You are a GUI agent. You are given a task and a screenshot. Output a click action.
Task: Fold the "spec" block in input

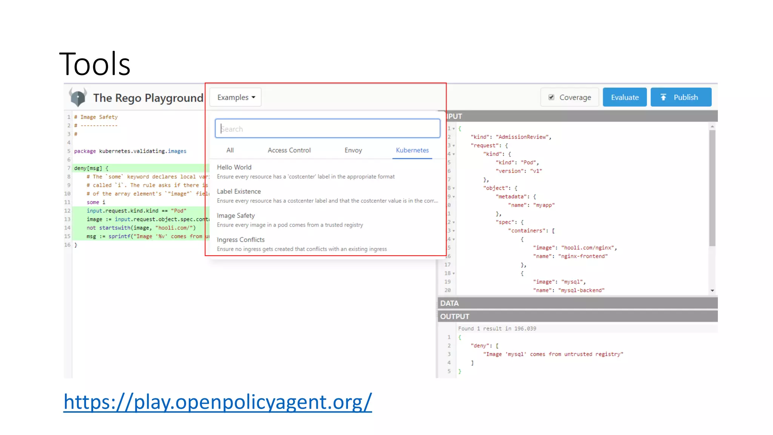coord(454,222)
